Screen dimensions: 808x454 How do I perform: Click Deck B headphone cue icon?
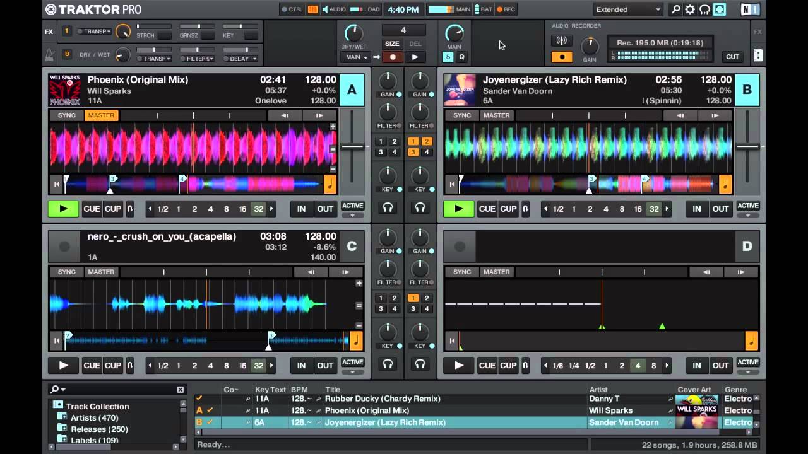tap(420, 207)
